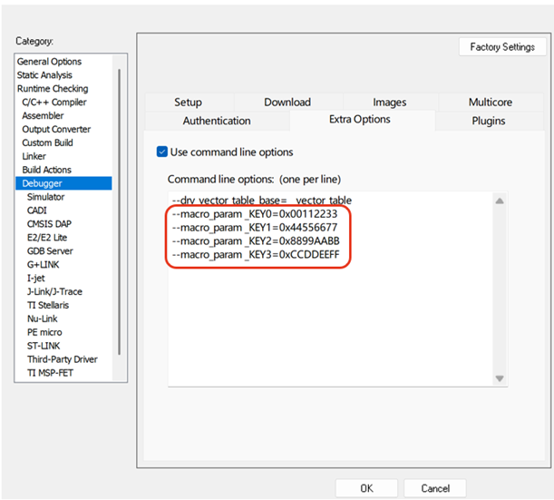Dismiss dialog with Cancel button

435,488
